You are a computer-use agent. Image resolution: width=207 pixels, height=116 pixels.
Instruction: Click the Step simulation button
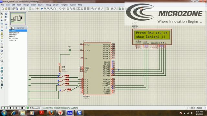[x=10, y=108]
